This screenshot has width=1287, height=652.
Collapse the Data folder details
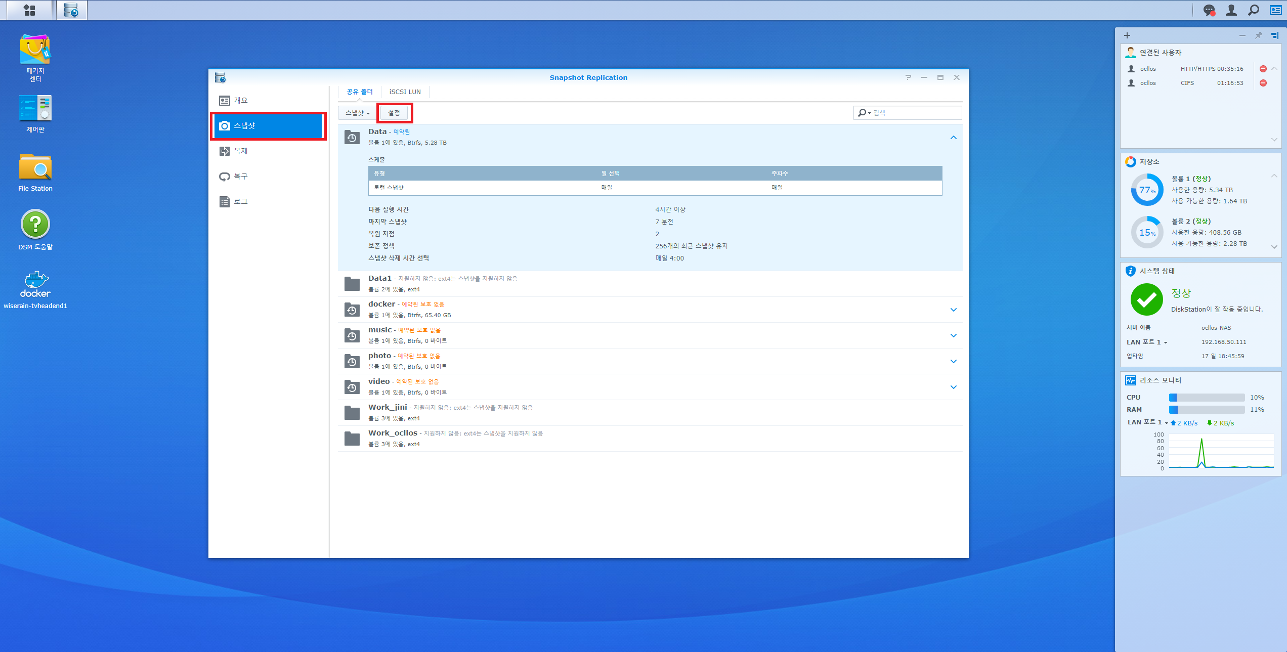[x=953, y=138]
